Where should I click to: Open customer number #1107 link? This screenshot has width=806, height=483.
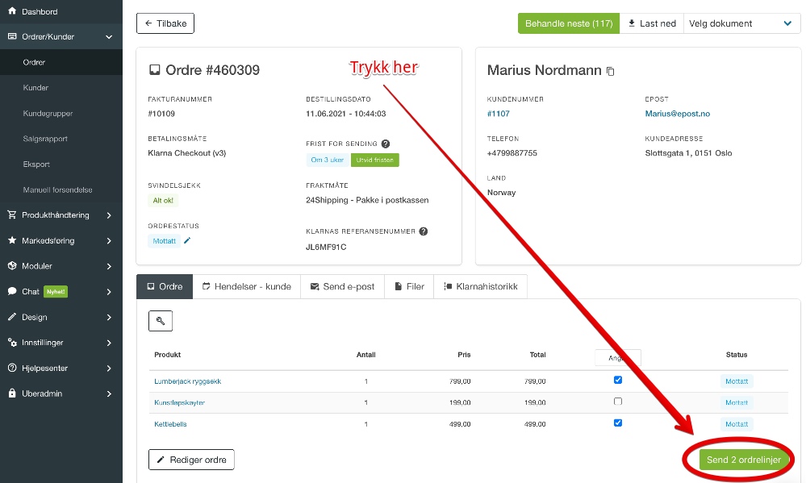(498, 114)
